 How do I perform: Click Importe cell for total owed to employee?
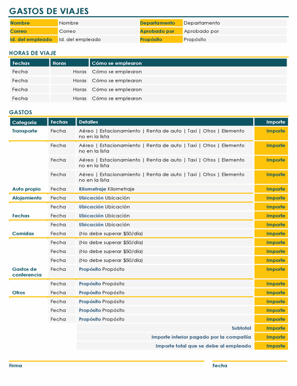click(271, 345)
